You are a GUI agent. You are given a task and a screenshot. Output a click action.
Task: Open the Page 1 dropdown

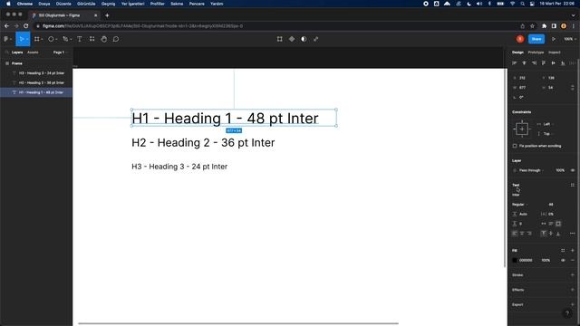point(61,53)
